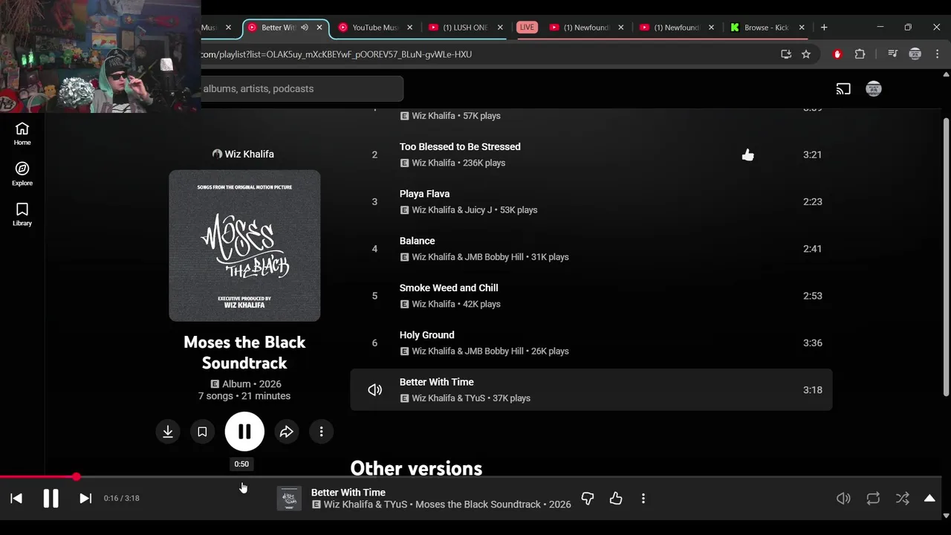The height and width of the screenshot is (535, 951).
Task: Click the search songs, albums, artists field
Action: point(301,88)
